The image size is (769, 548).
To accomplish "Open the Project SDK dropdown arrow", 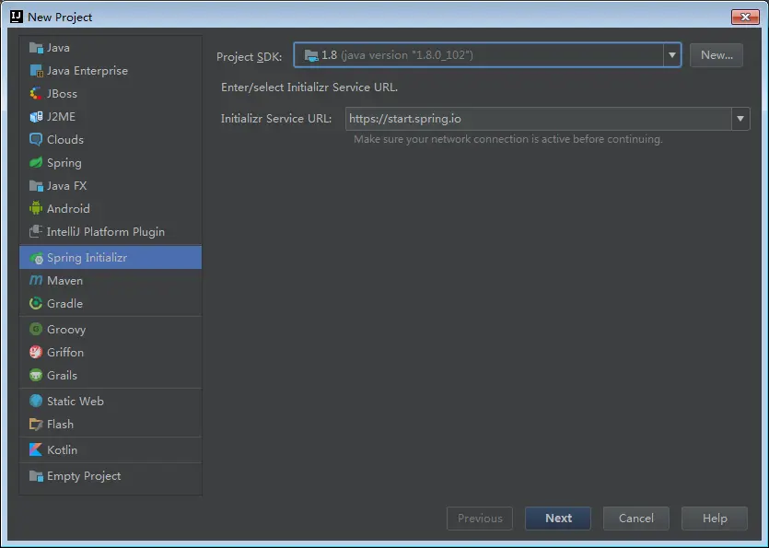I will point(672,55).
